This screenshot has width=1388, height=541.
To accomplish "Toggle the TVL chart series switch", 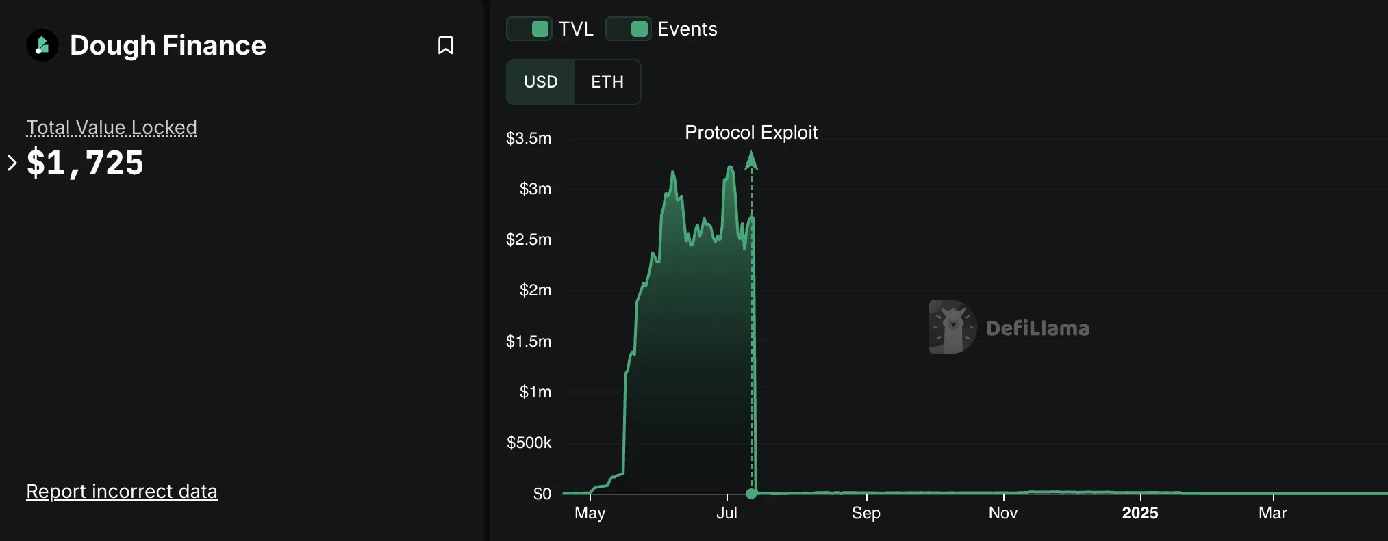I will click(x=529, y=29).
